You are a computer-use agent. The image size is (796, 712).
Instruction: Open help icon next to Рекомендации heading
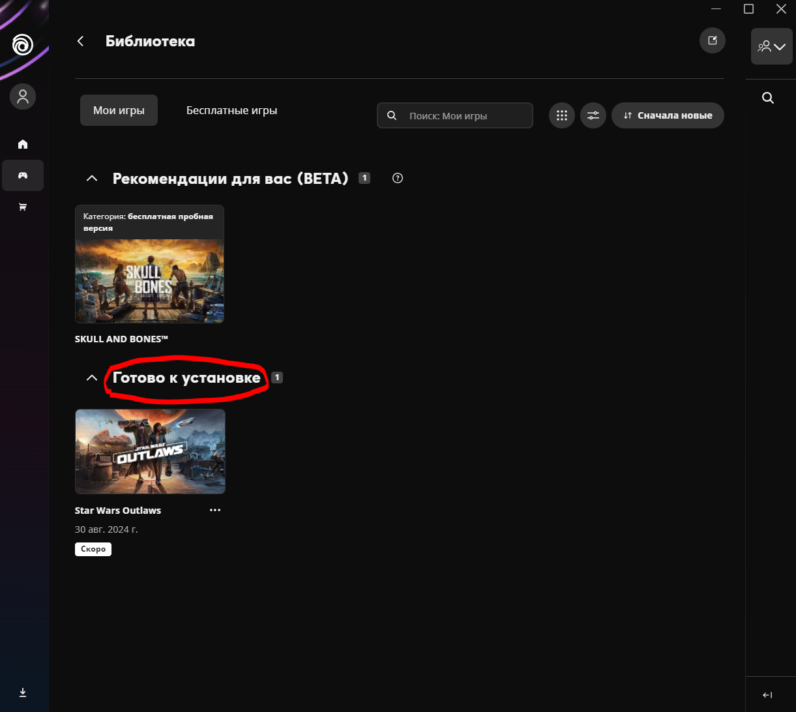tap(398, 178)
